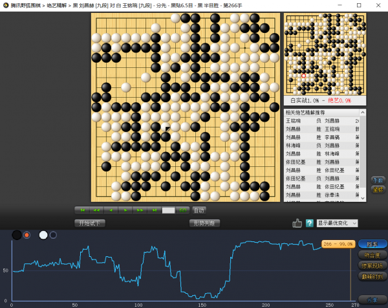388x308 pixels.
Task: Toggle the white player win-rate curve
Action: point(53,235)
